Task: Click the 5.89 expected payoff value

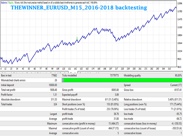Action: pyautogui.click(x=117, y=94)
